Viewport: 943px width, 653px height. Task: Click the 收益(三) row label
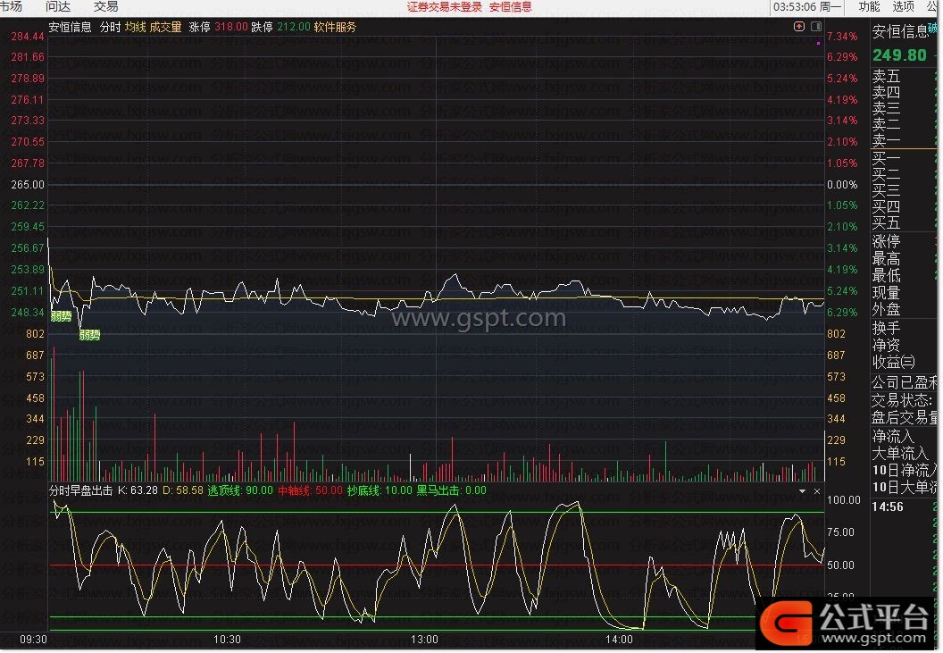(x=894, y=363)
